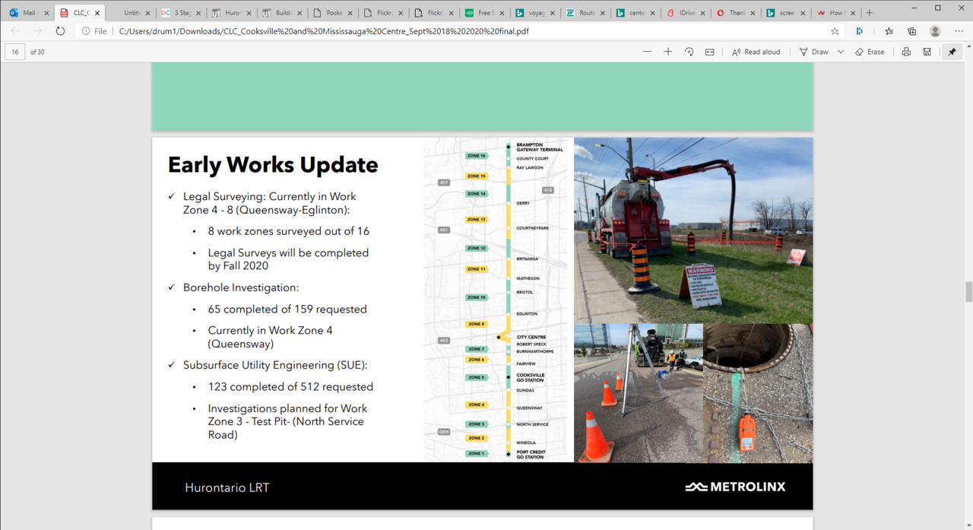This screenshot has height=530, width=973.
Task: Click ZONE 8 label on map
Action: (477, 324)
